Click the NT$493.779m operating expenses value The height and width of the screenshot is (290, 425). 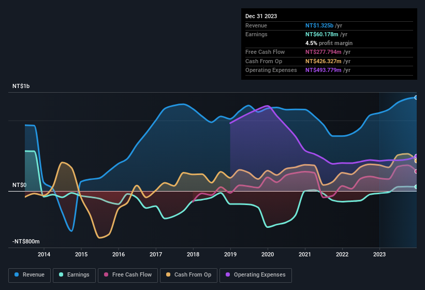pyautogui.click(x=324, y=70)
